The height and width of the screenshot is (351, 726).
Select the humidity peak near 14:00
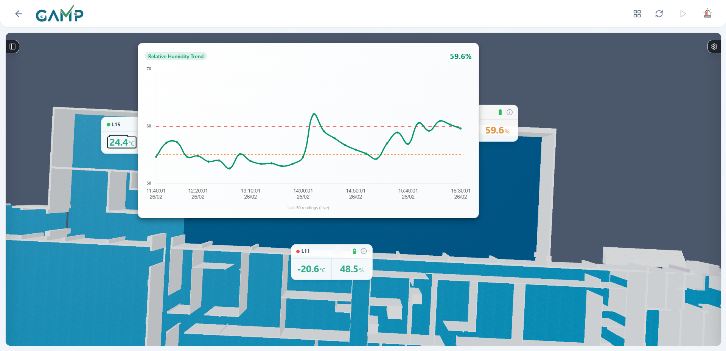pyautogui.click(x=314, y=114)
